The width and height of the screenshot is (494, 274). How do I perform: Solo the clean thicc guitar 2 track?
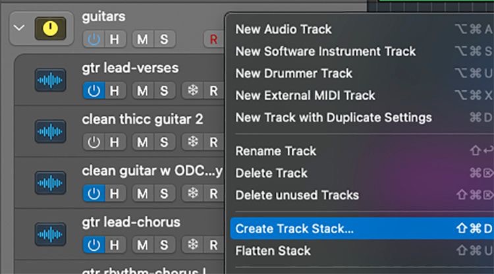(163, 142)
